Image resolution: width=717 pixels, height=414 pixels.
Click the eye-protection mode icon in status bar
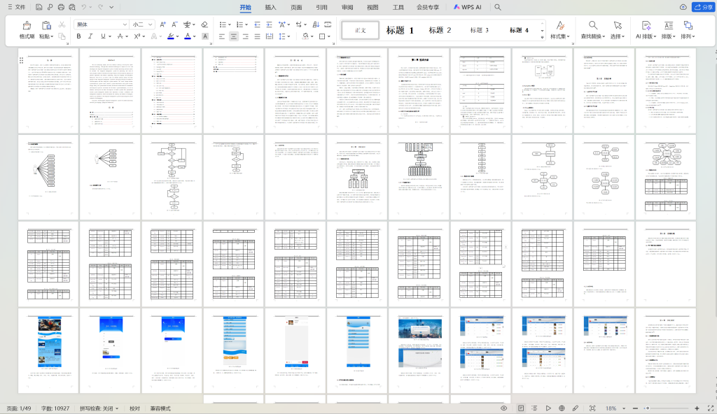(x=504, y=408)
